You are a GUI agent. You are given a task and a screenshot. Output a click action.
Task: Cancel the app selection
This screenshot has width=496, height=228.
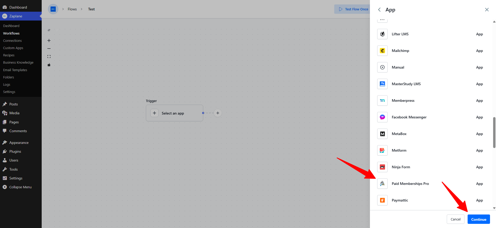tap(456, 219)
